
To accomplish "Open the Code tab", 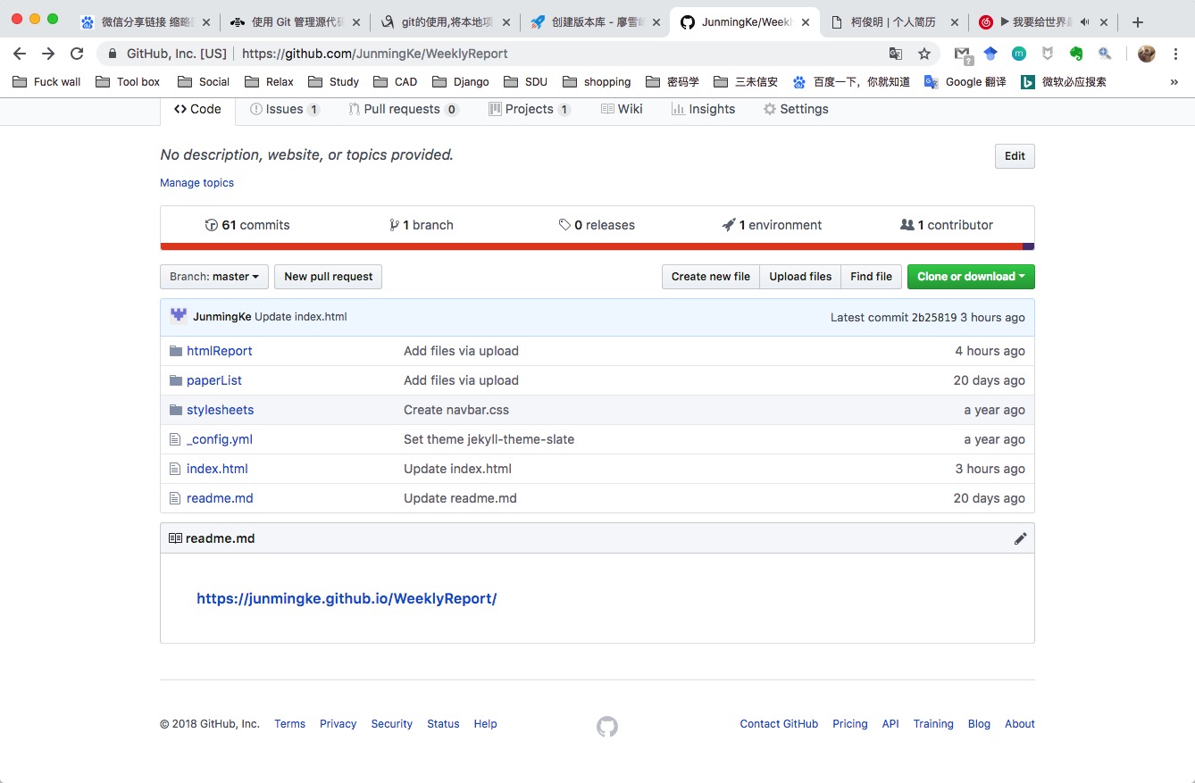I will pyautogui.click(x=197, y=109).
